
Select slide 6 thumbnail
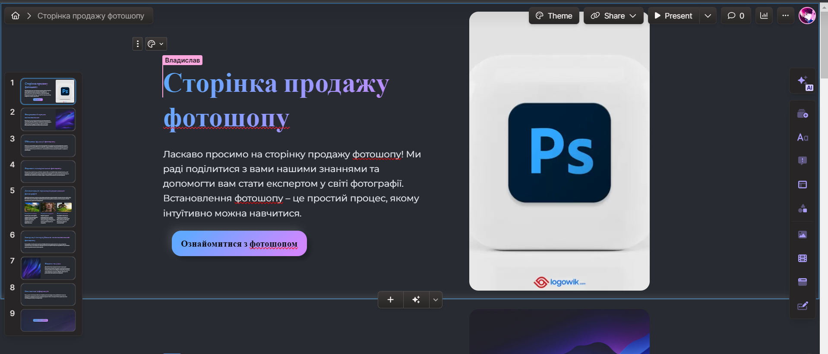[x=48, y=241]
